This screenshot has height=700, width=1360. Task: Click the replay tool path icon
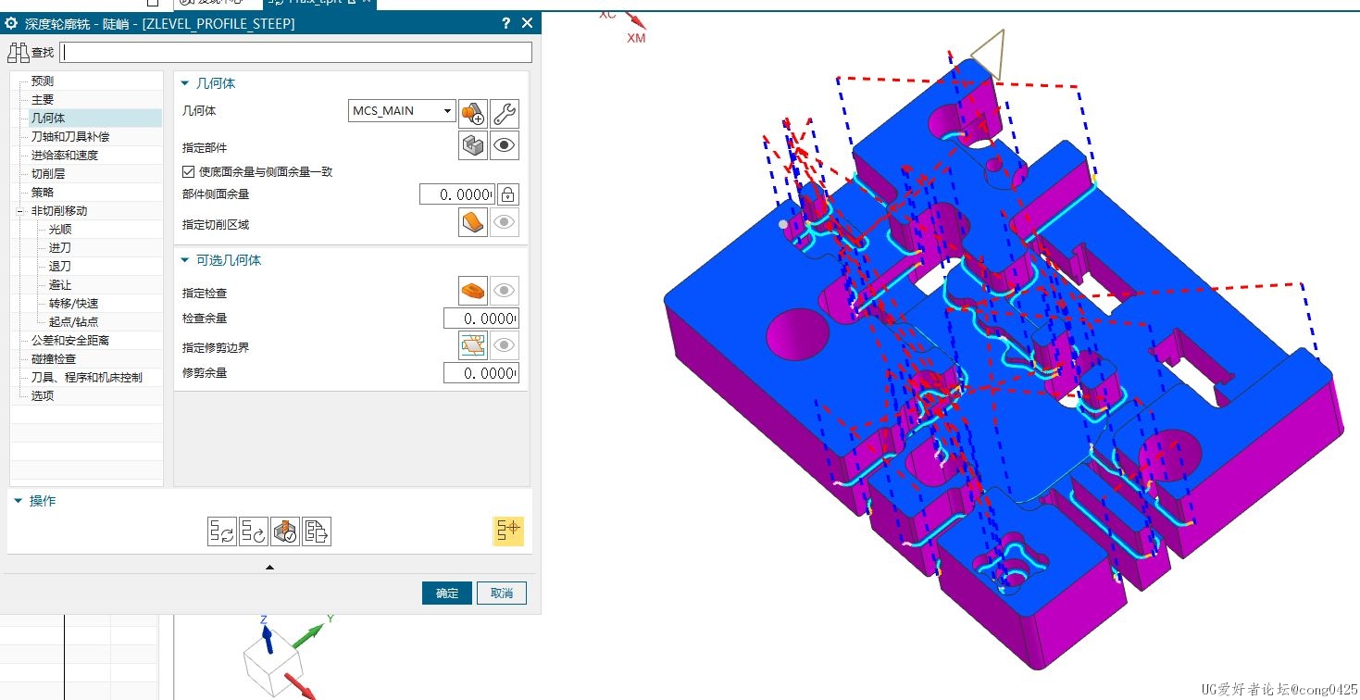254,531
